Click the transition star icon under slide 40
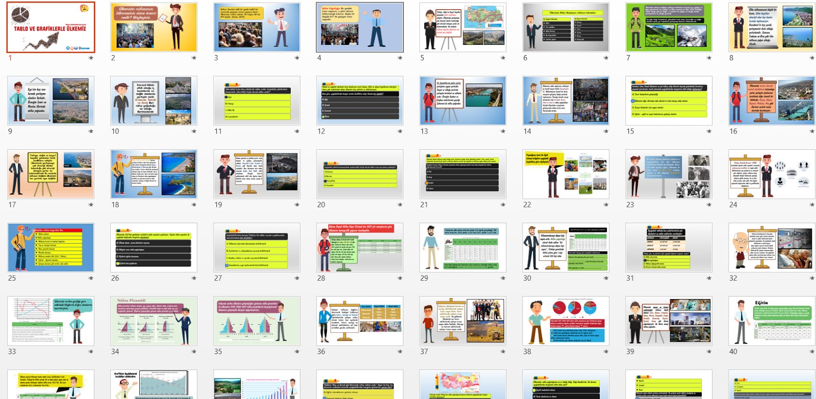This screenshot has width=816, height=399. click(812, 352)
